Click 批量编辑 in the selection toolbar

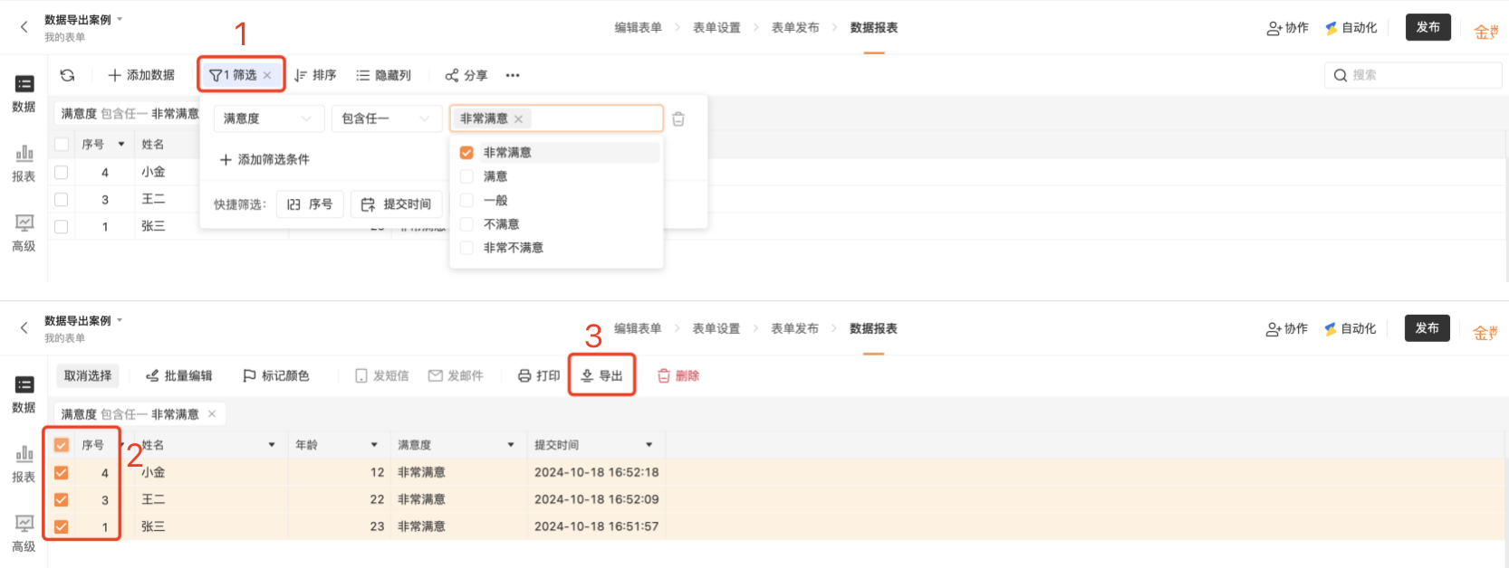[179, 376]
